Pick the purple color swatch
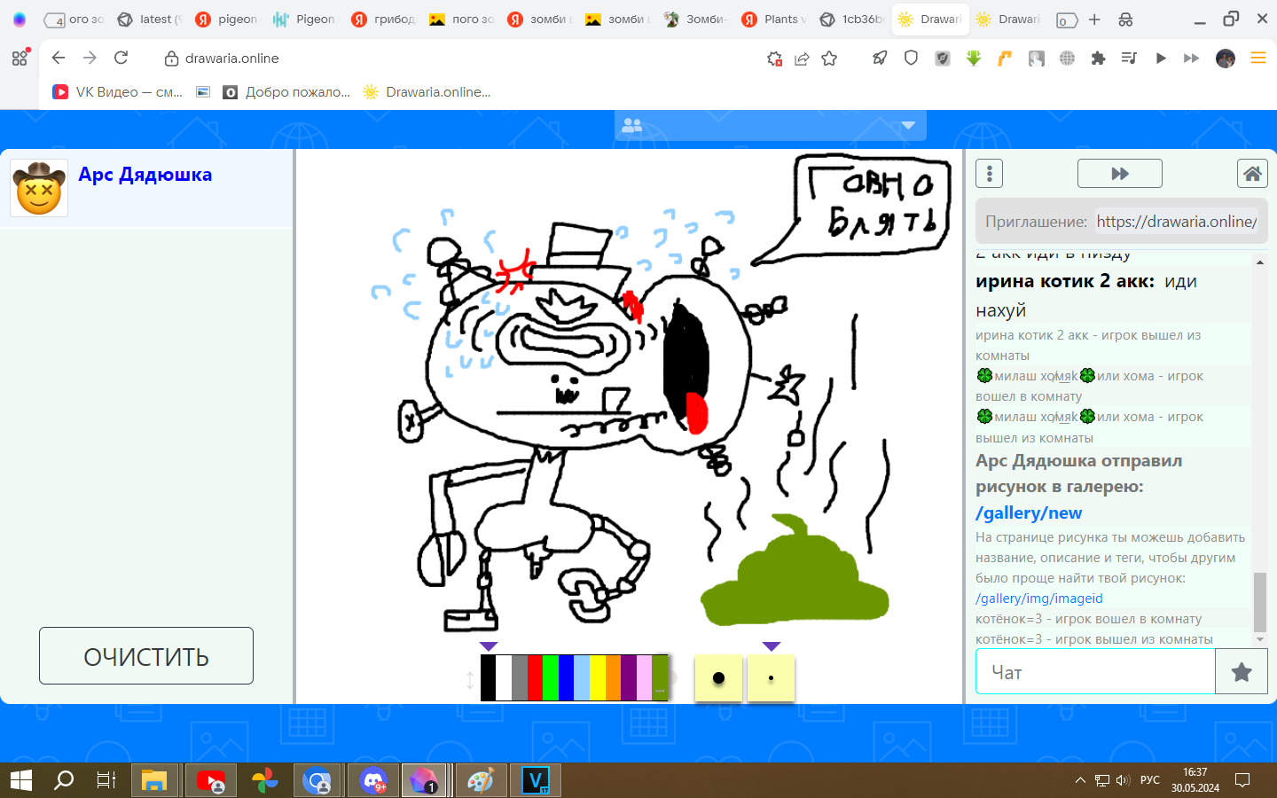Screen dimensions: 1277x798 629,678
